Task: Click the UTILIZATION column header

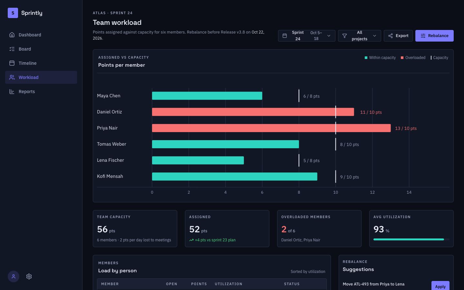Action: [228, 284]
